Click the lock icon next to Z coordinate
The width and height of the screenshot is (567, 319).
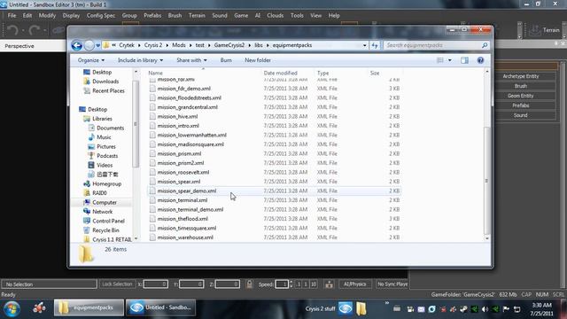click(x=249, y=284)
